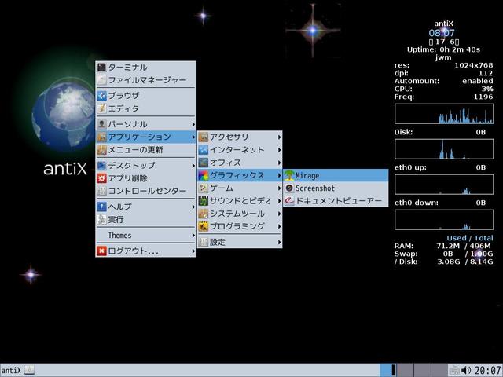Choose メニューの更新 menu entry
This screenshot has height=377, width=503.
click(x=146, y=150)
